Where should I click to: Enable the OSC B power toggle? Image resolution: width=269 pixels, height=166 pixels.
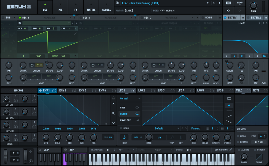coord(81,18)
